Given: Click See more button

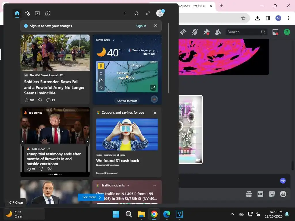Looking at the screenshot, I should tap(91, 197).
